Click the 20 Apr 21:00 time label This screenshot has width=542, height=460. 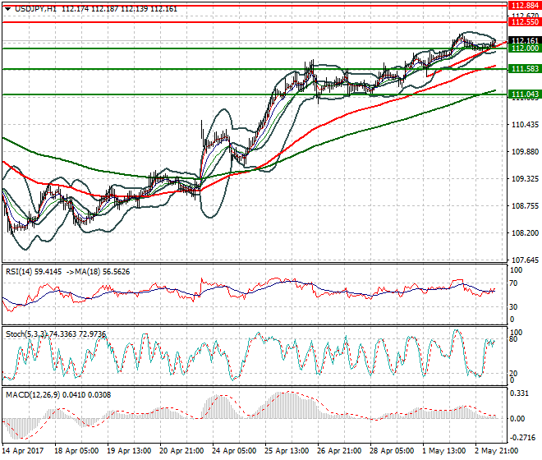tap(181, 451)
